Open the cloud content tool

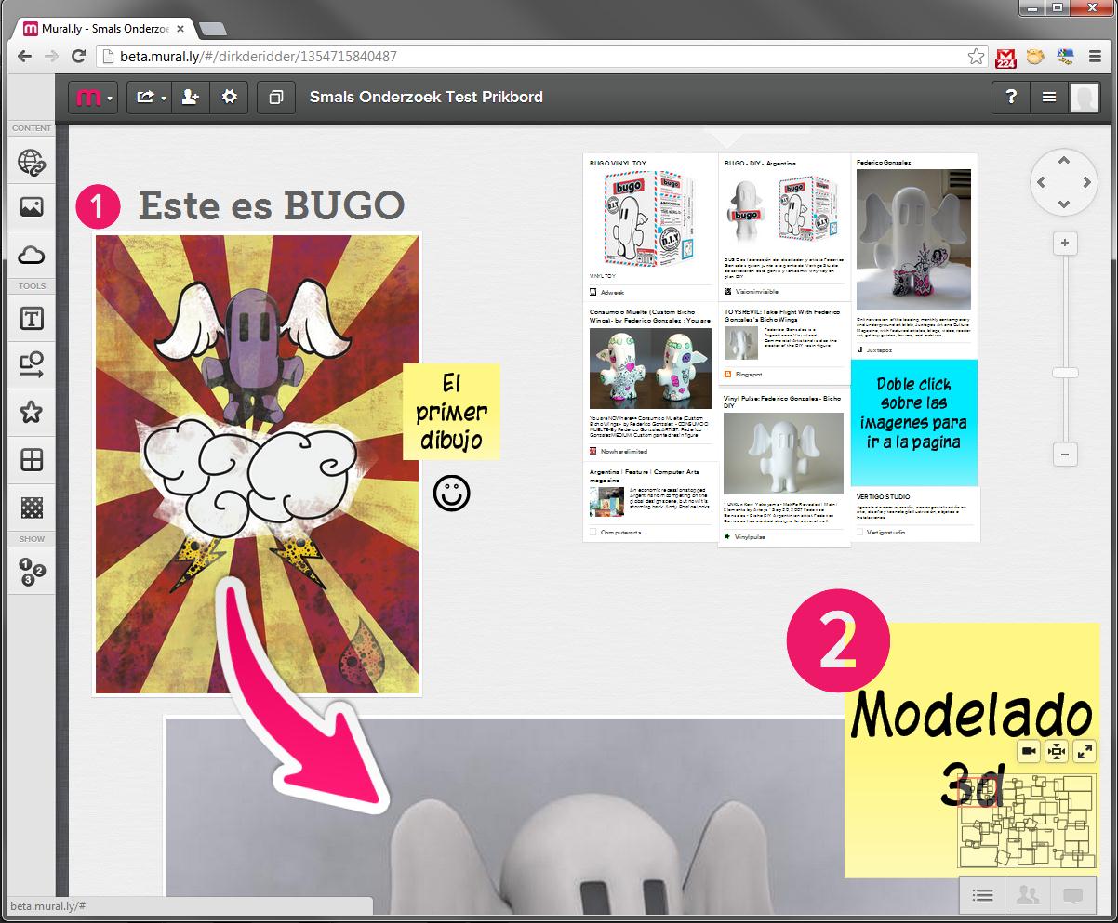click(32, 255)
